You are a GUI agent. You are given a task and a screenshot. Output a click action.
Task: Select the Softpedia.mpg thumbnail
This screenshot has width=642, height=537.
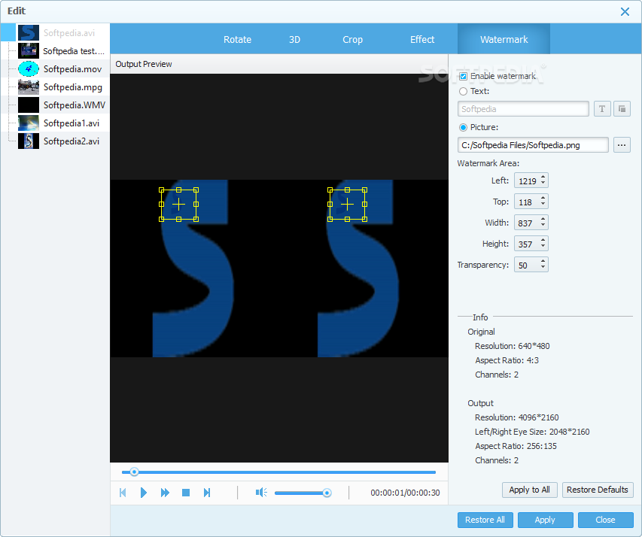tap(29, 86)
